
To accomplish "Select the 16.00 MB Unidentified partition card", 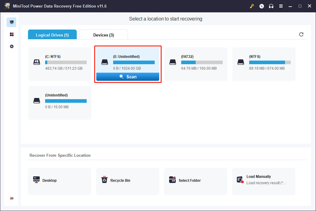I will click(60, 102).
